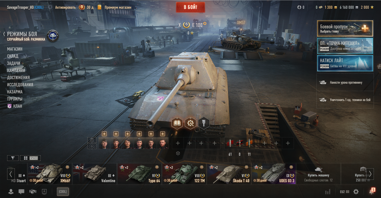This screenshot has width=381, height=198.
Task: Toggle the [COOL] clan channel button
Action: [63, 192]
